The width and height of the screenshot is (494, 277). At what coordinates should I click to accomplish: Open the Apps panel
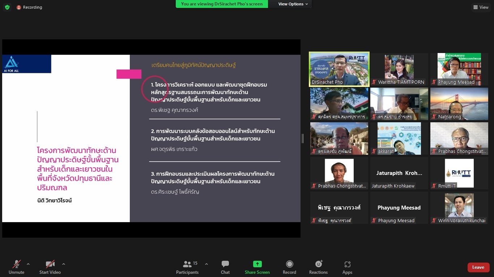click(347, 267)
